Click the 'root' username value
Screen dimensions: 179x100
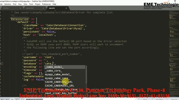[x=48, y=57]
